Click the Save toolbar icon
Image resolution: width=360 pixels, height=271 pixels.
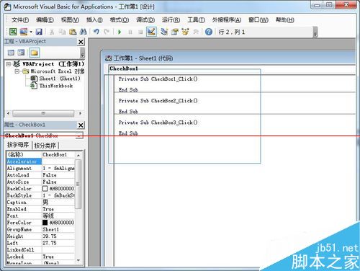point(39,32)
